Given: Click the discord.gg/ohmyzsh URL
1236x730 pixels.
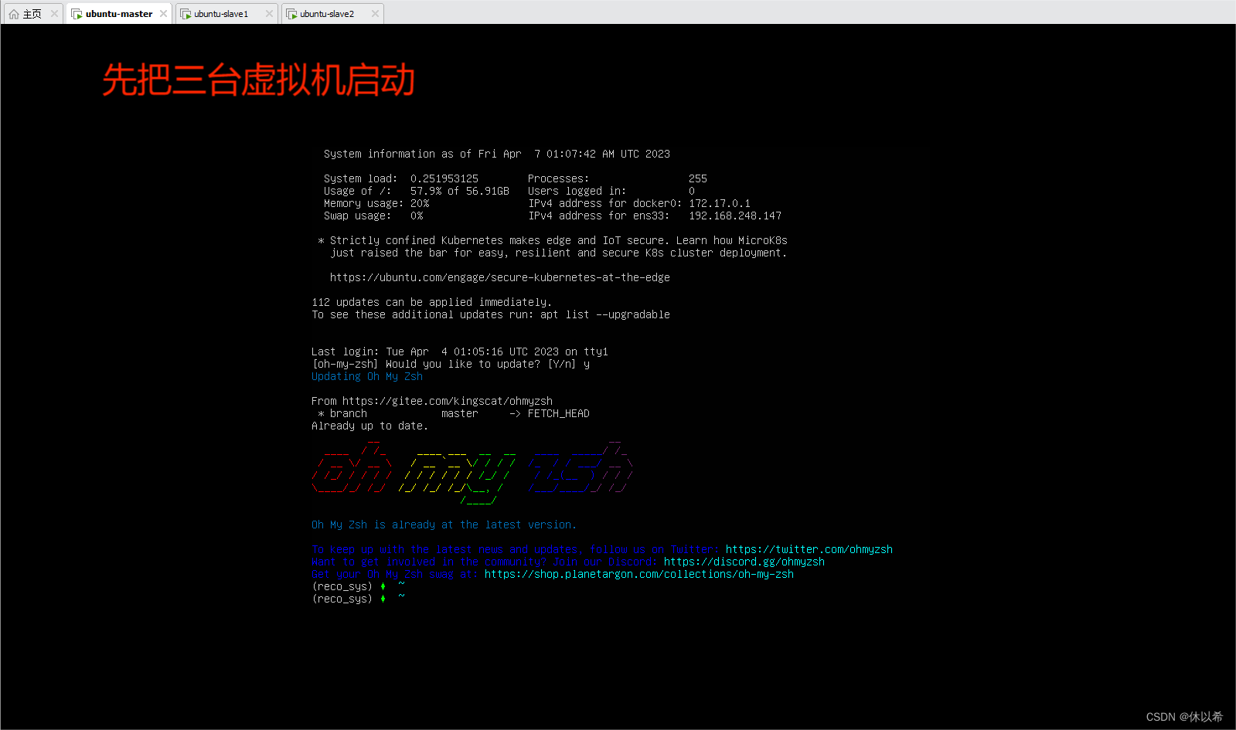Looking at the screenshot, I should point(744,562).
